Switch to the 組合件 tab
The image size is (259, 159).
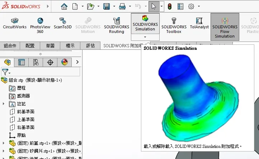point(10,45)
